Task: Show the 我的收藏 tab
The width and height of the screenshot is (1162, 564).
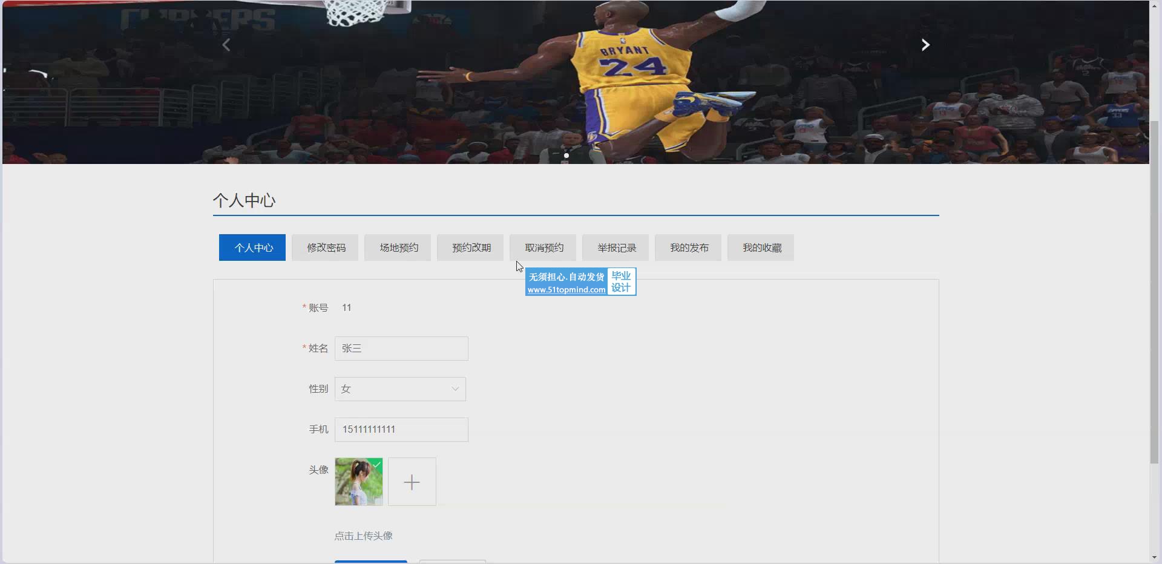Action: tap(761, 248)
